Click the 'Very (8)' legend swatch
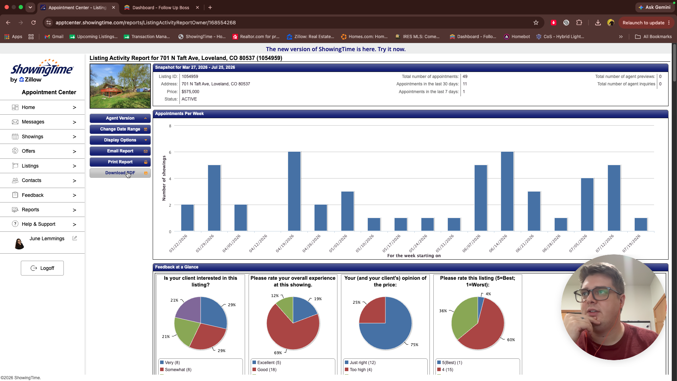The image size is (677, 381). pos(162,362)
